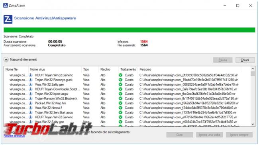The width and height of the screenshot is (259, 145).
Task: Click the scroll-up arrow of the results list
Action: tap(253, 69)
